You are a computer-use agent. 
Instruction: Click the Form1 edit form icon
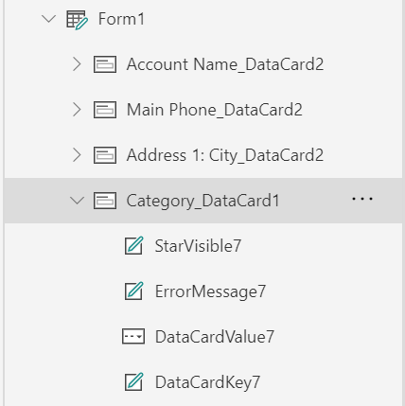tap(77, 20)
